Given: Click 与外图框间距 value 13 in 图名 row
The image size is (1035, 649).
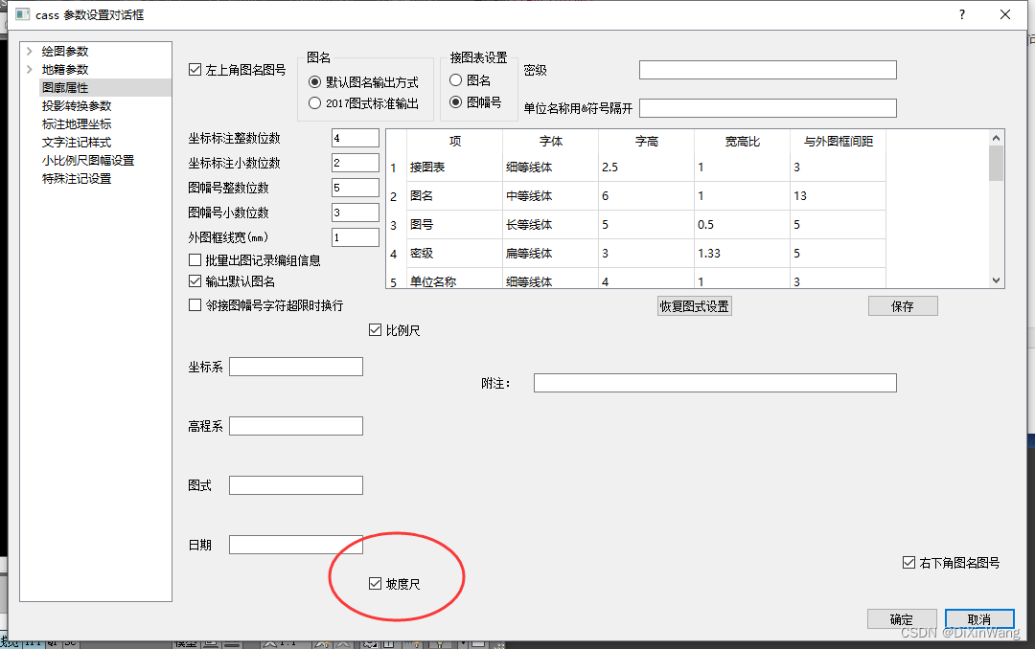Looking at the screenshot, I should [838, 196].
